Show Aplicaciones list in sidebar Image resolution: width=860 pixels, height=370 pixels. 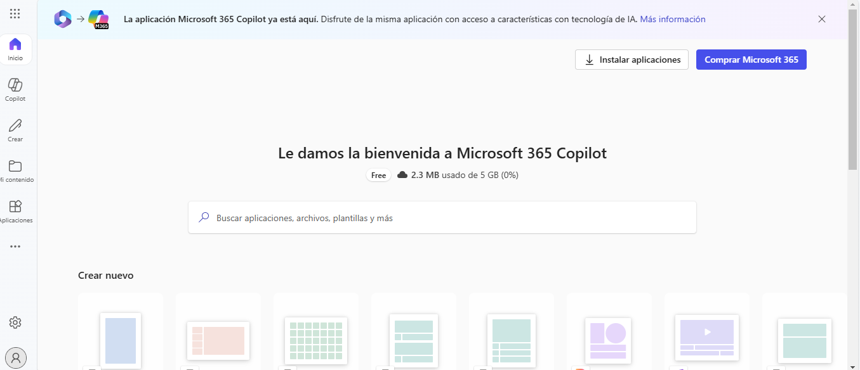[15, 211]
